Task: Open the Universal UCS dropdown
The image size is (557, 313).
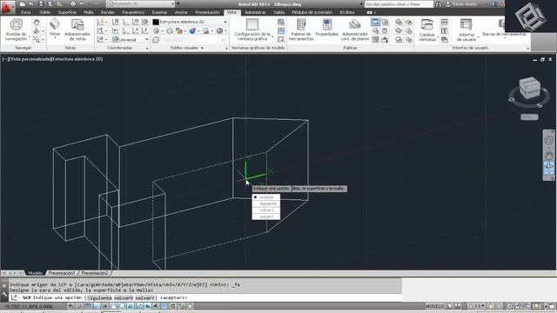Action: coord(131,39)
